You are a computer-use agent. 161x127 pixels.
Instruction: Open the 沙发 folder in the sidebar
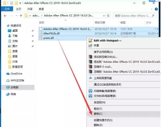(x=15, y=62)
